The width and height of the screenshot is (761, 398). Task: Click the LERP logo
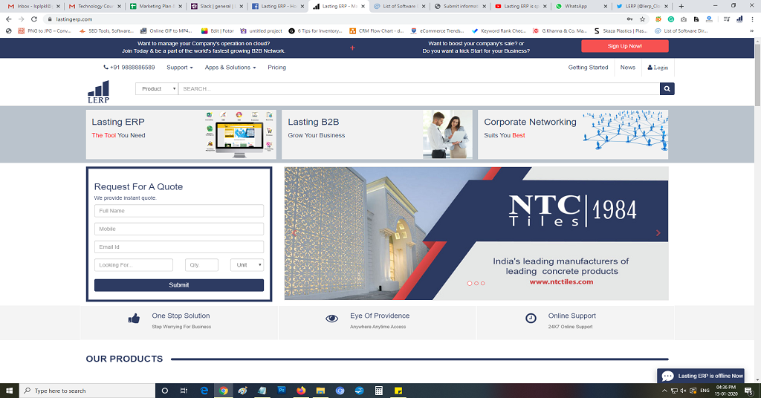pyautogui.click(x=98, y=92)
